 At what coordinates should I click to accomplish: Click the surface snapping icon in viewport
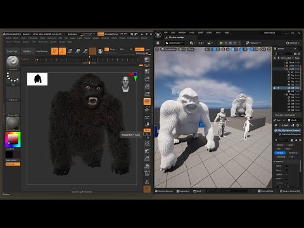227,49
